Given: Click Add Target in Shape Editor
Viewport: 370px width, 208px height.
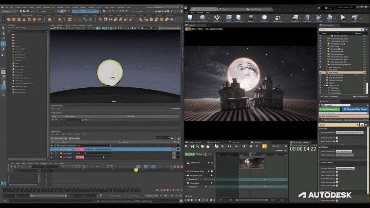Looking at the screenshot, I should coord(75,139).
